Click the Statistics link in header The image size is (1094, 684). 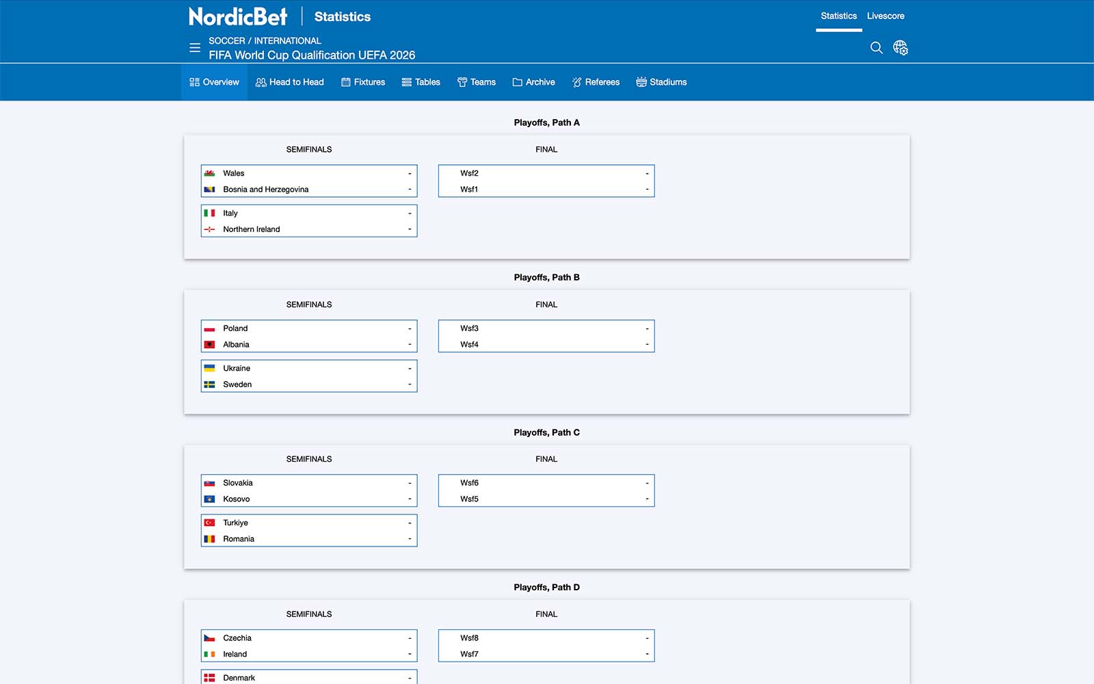(838, 16)
